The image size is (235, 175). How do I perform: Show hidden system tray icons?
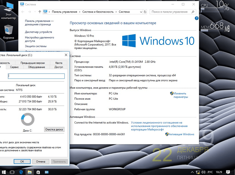click(192, 171)
